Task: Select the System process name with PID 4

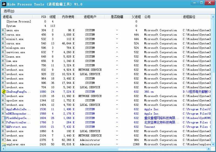Action: pos(11,26)
